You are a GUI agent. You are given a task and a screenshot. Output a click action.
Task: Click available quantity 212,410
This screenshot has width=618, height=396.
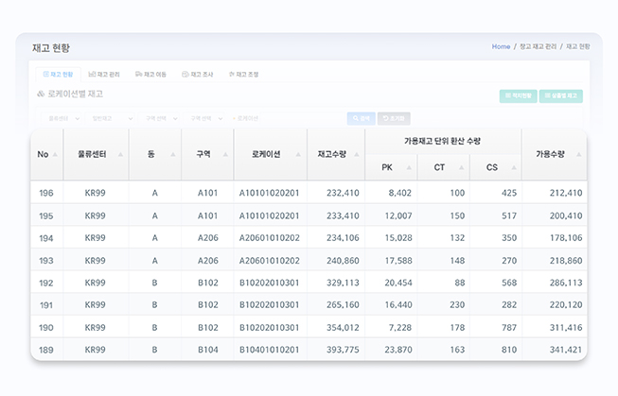(566, 193)
